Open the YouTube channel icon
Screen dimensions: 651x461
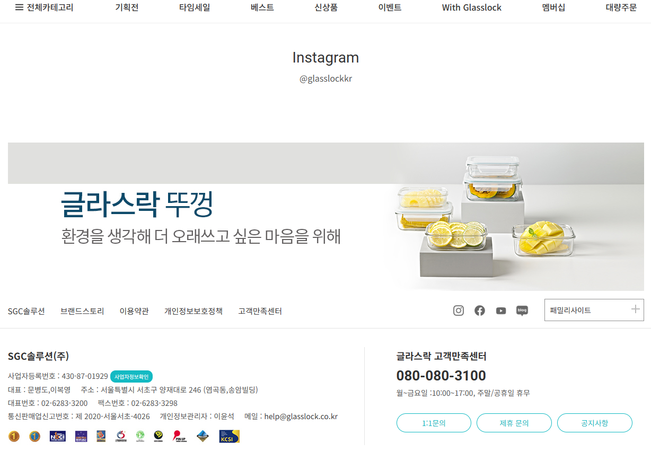501,311
